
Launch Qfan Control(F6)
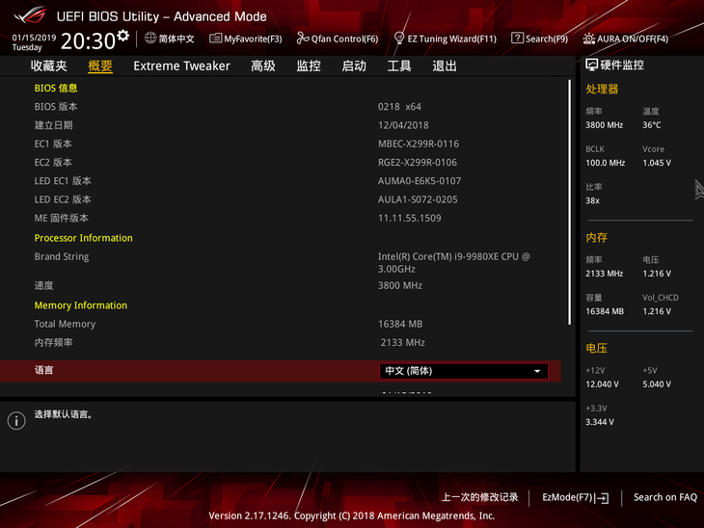click(338, 39)
